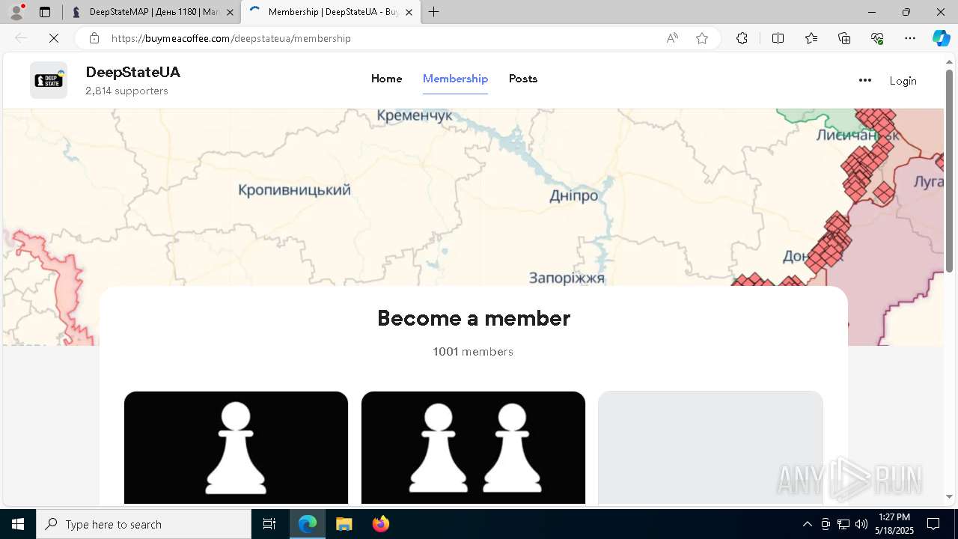Image resolution: width=958 pixels, height=539 pixels.
Task: Open the Windows Start menu
Action: 18,524
